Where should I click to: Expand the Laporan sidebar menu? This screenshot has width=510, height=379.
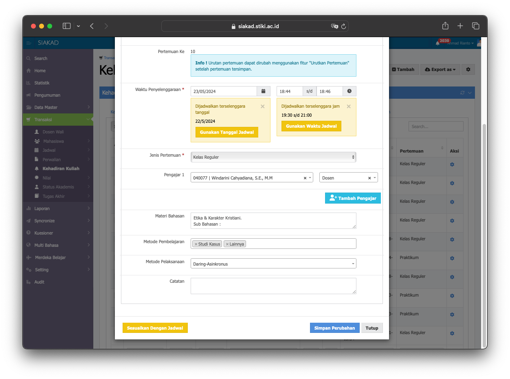pyautogui.click(x=58, y=208)
